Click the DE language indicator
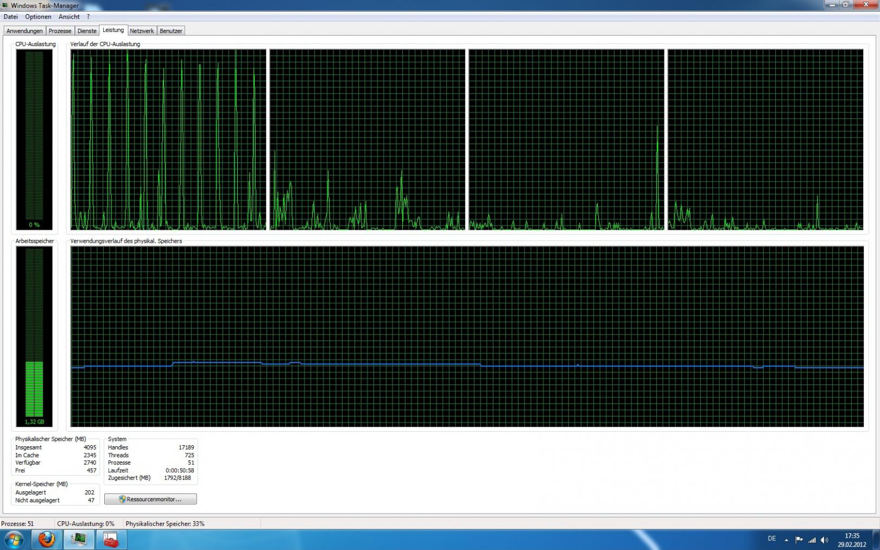The width and height of the screenshot is (880, 550). point(771,539)
